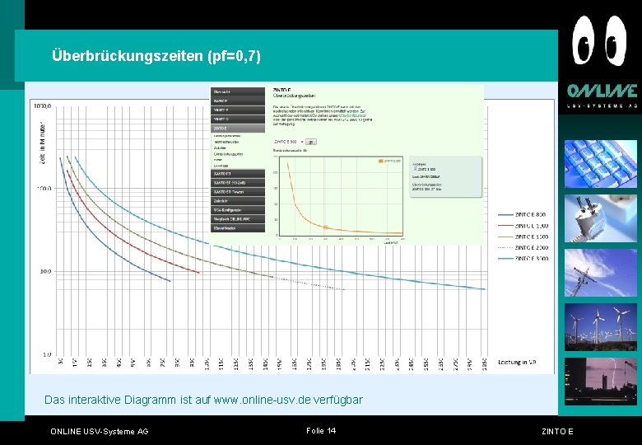Select the highlighted ZINTO E menu item
Screen dimensions: 642x445
click(238, 129)
